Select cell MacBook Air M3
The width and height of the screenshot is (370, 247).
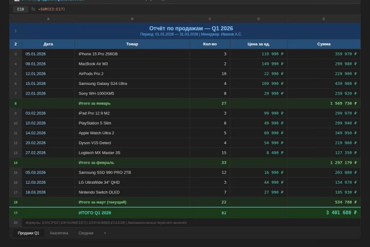(132, 64)
